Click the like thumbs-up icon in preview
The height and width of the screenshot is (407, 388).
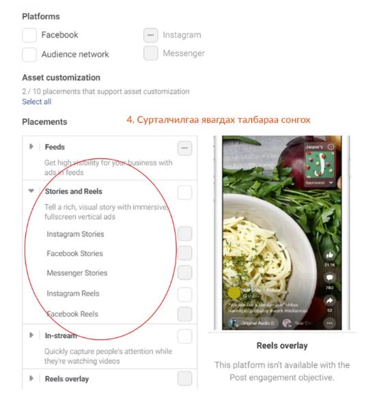click(x=329, y=255)
